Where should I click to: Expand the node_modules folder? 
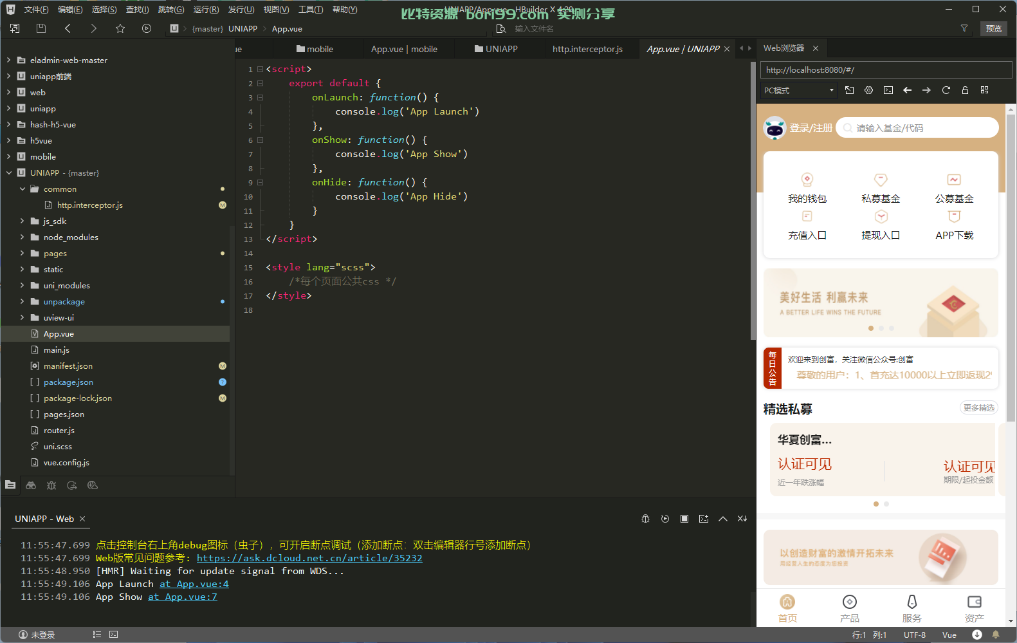(22, 237)
